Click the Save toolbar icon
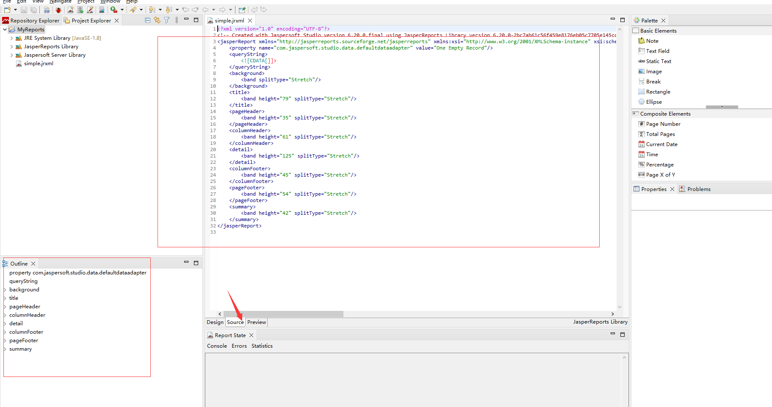772x407 pixels. click(x=24, y=10)
